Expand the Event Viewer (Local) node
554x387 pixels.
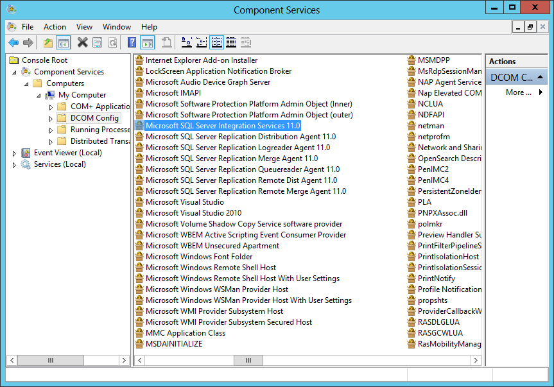pos(14,153)
